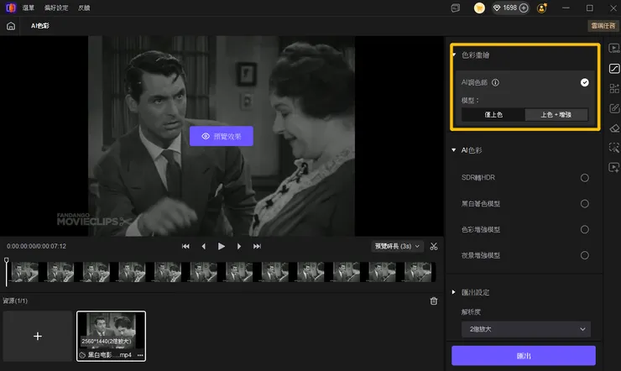Open the edit brush sidebar tool
This screenshot has width=621, height=371.
click(x=614, y=108)
